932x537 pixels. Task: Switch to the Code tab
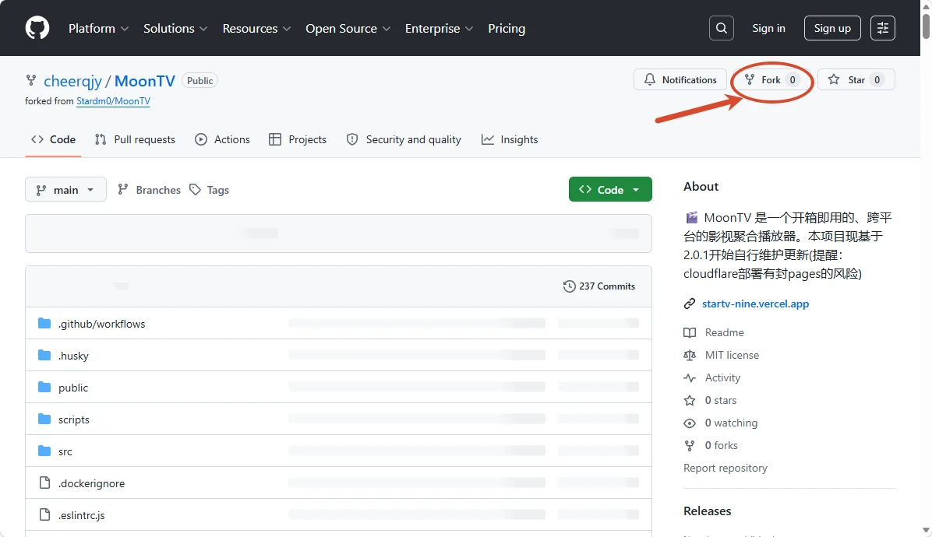(54, 139)
